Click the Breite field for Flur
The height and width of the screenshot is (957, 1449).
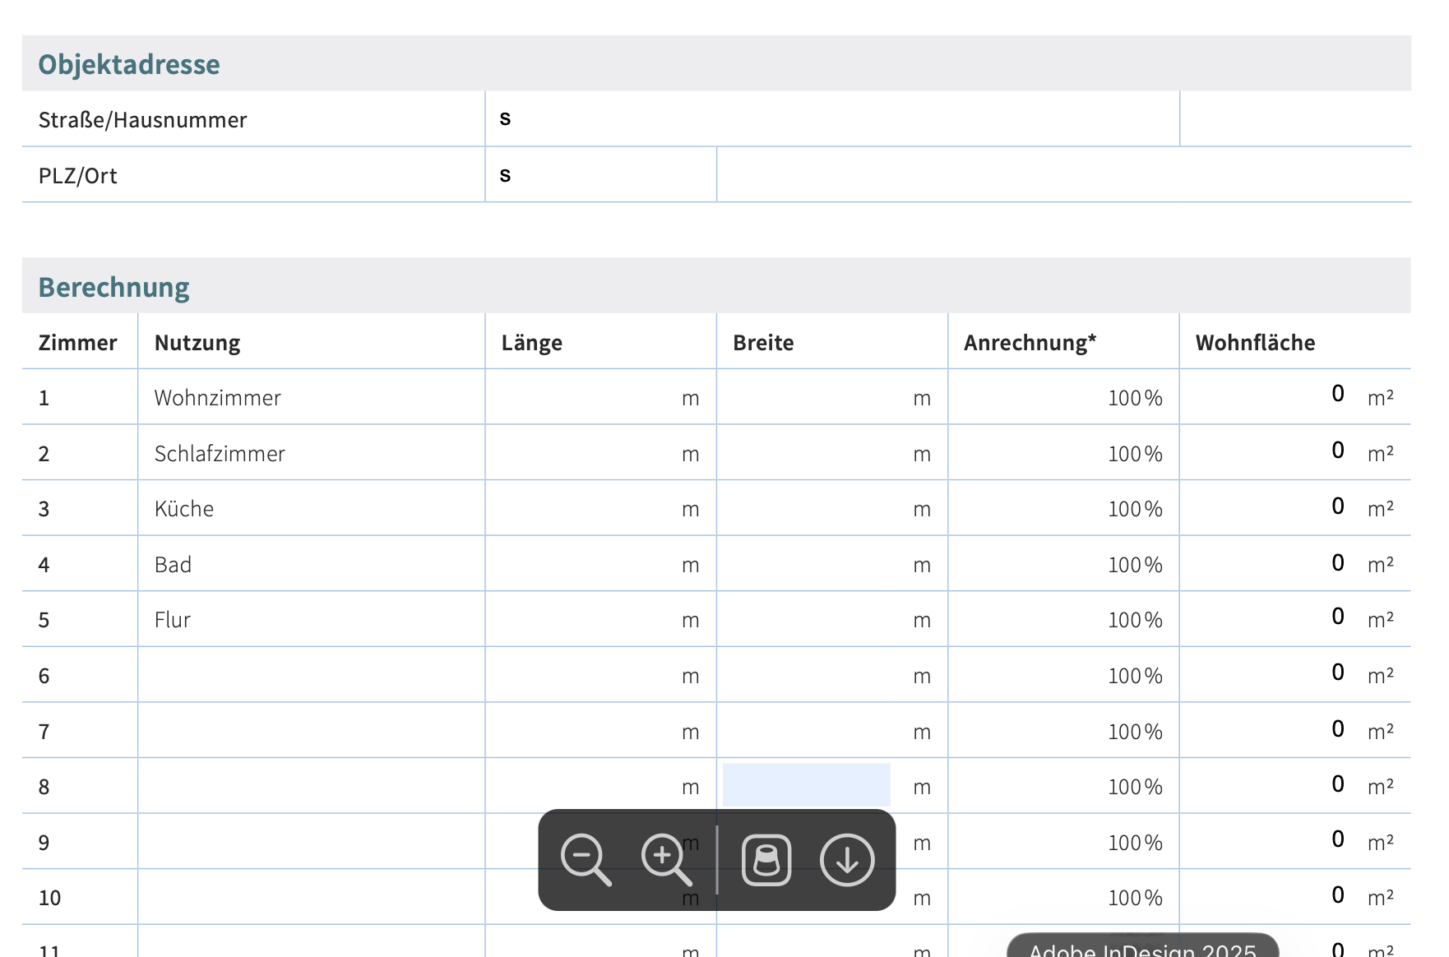point(814,619)
